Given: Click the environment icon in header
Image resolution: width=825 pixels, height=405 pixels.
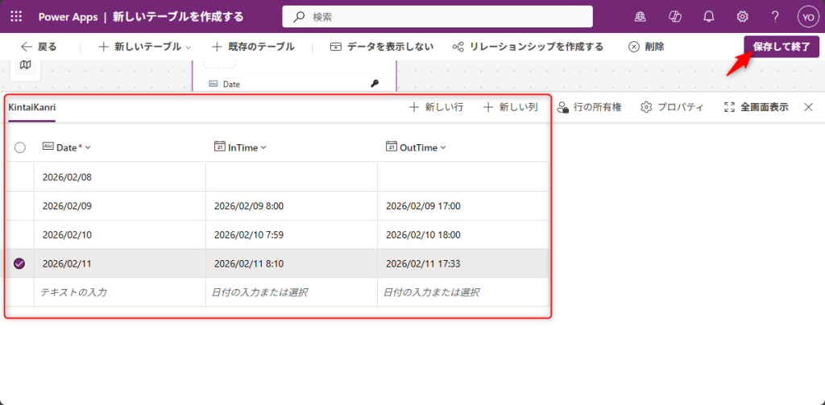Looking at the screenshot, I should pos(641,16).
